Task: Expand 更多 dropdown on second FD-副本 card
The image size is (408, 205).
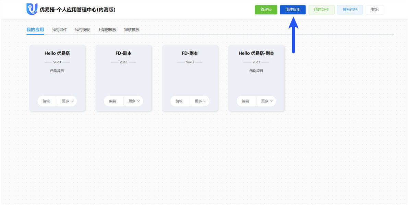Action: click(x=200, y=101)
